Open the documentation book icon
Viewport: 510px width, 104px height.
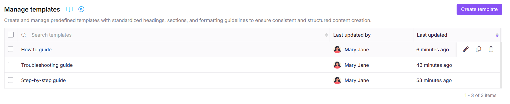click(x=69, y=9)
